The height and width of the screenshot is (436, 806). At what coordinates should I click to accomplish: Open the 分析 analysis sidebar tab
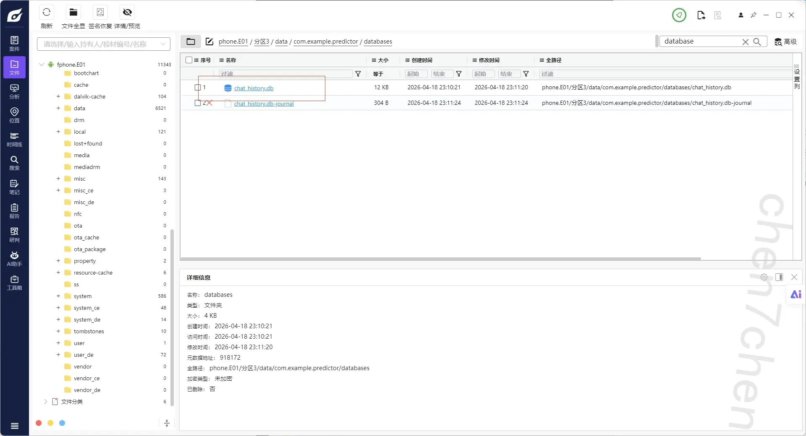pyautogui.click(x=14, y=91)
